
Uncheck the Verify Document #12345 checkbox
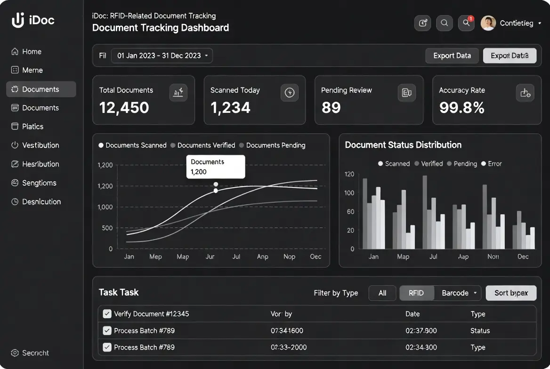coord(107,314)
